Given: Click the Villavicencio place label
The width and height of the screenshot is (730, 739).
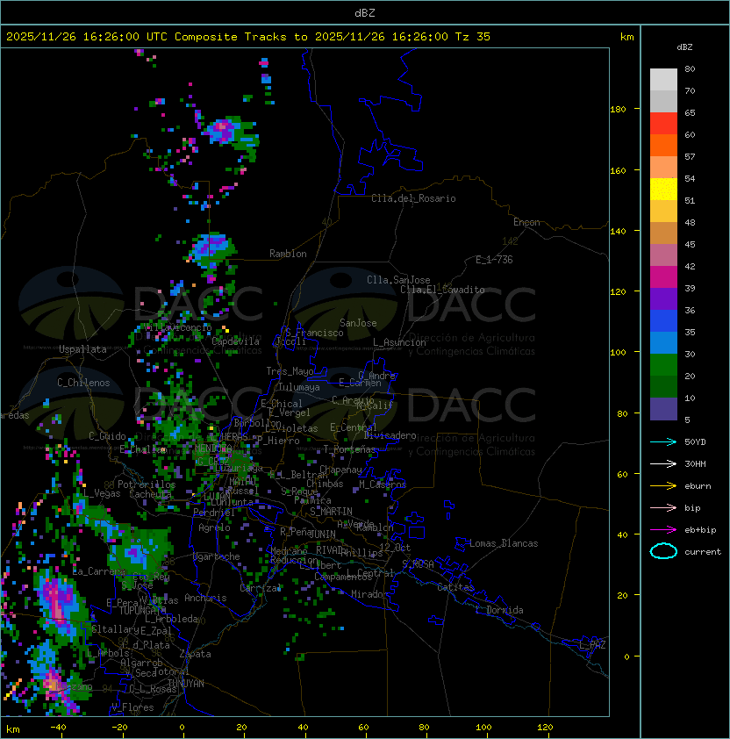Looking at the screenshot, I should click(x=177, y=327).
